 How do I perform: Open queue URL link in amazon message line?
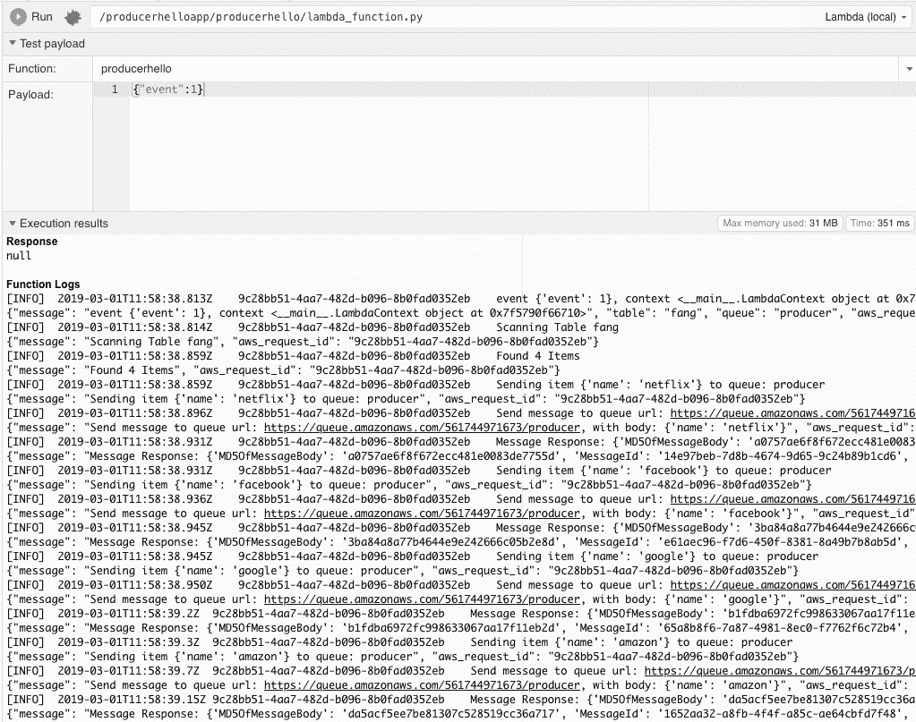[422, 685]
